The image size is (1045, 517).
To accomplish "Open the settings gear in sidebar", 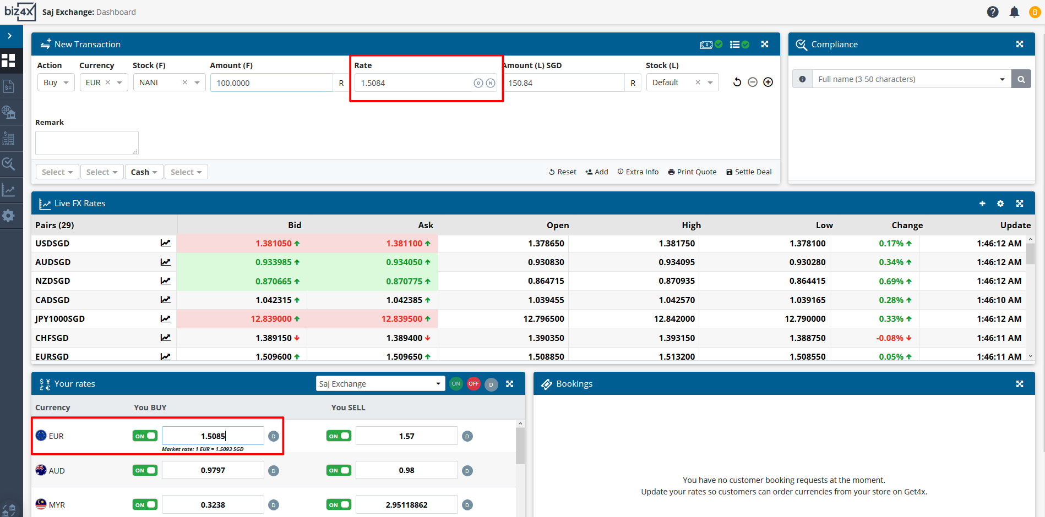I will coord(8,216).
